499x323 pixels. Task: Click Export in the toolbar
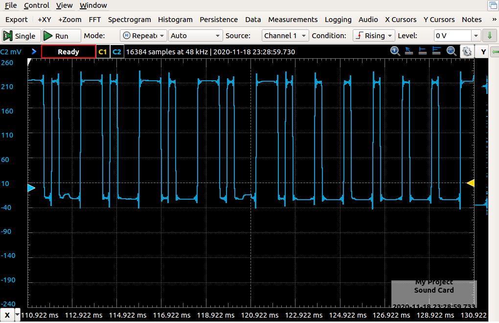(17, 20)
